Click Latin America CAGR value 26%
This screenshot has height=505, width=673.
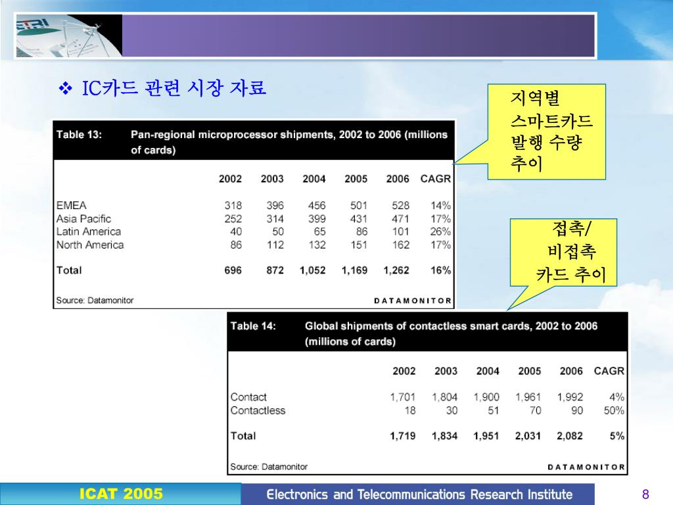440,231
